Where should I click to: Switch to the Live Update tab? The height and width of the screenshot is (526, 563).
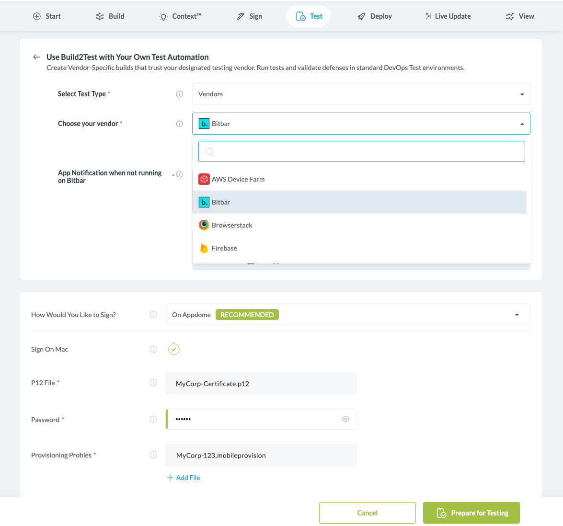tap(448, 16)
